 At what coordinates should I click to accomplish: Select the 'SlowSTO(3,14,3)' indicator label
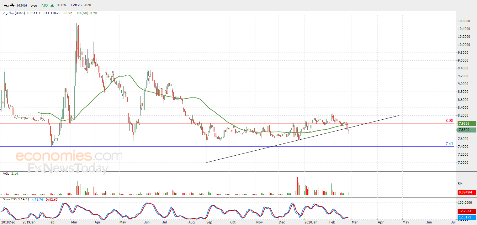click(x=16, y=199)
